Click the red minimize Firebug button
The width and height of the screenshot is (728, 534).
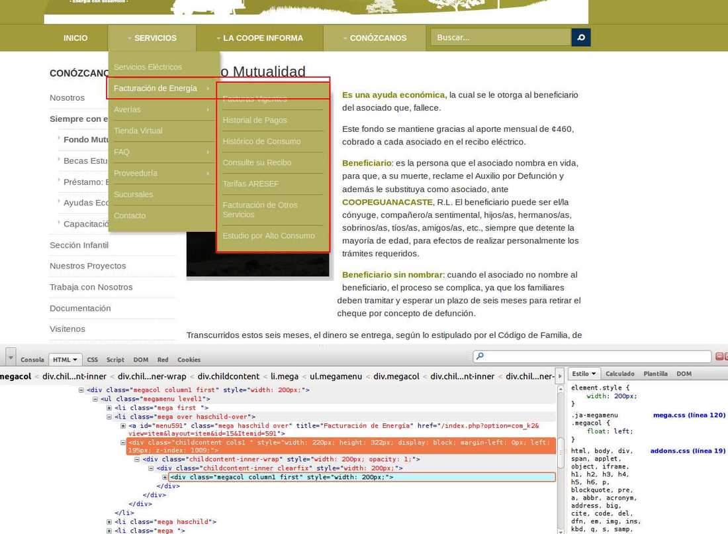point(719,356)
